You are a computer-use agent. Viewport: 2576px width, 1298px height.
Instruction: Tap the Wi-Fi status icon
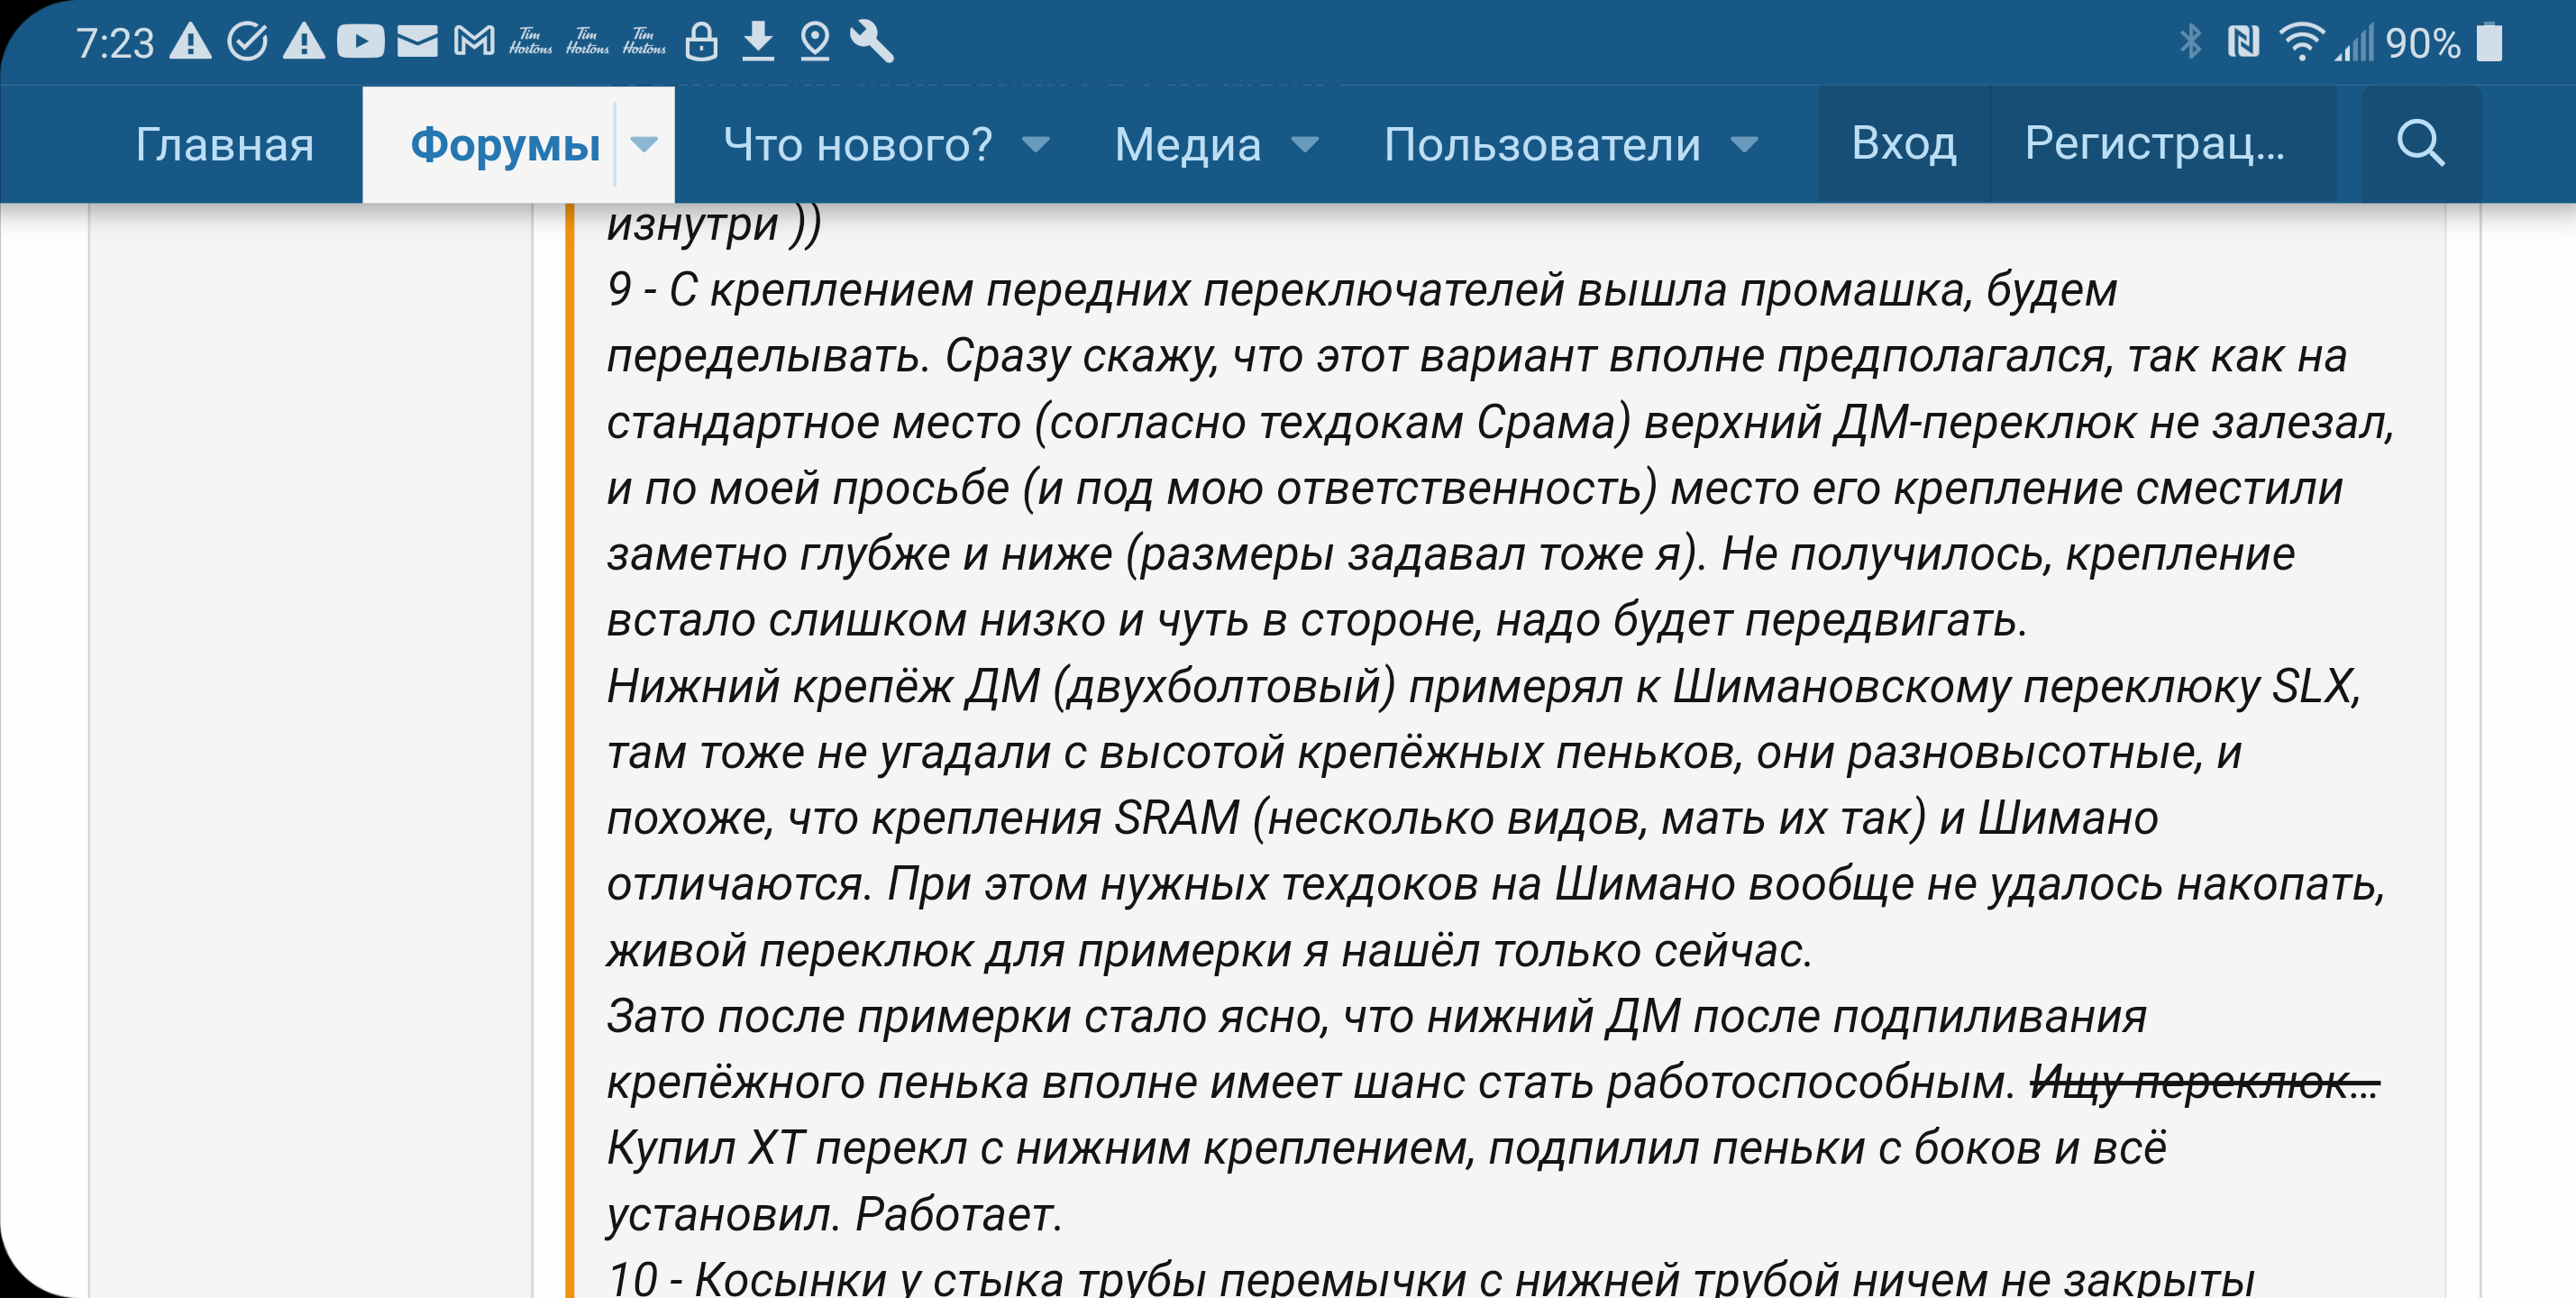tap(2301, 42)
